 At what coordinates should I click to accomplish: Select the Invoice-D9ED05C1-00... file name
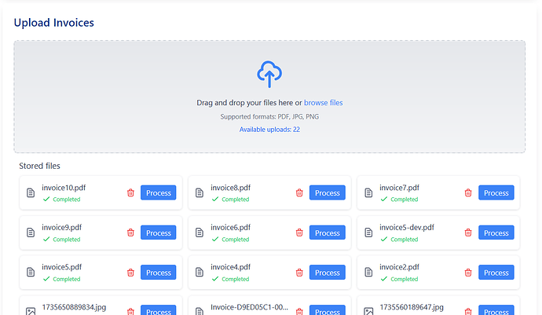(x=249, y=307)
